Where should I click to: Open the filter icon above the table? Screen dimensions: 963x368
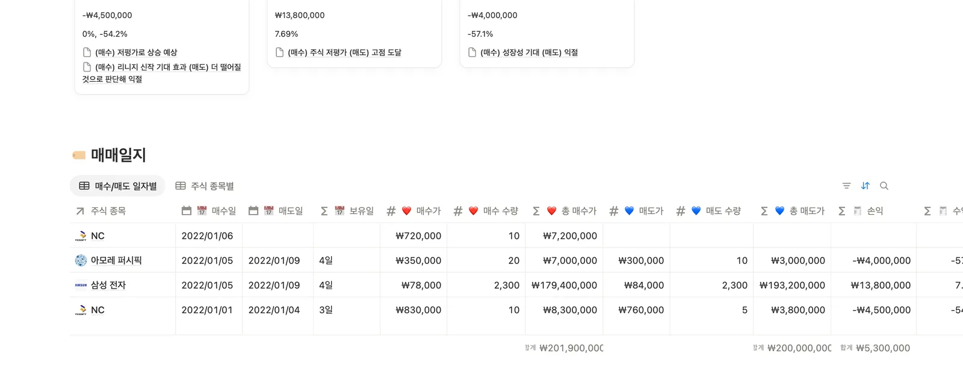846,186
